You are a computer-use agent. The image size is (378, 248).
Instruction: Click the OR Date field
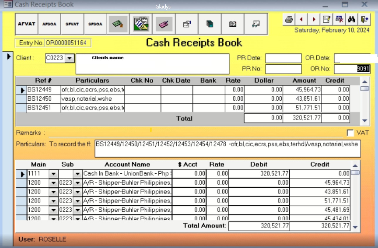[352, 58]
